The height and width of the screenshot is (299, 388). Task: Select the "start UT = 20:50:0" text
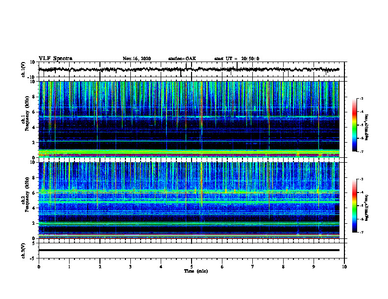click(237, 59)
